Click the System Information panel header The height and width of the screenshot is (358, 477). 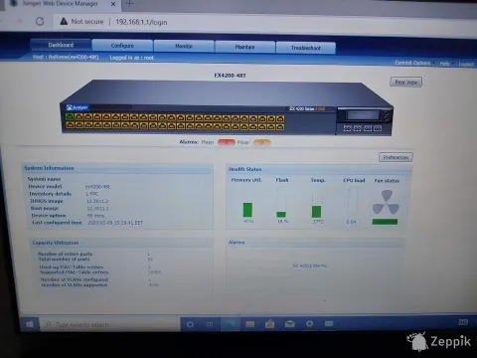pyautogui.click(x=117, y=168)
